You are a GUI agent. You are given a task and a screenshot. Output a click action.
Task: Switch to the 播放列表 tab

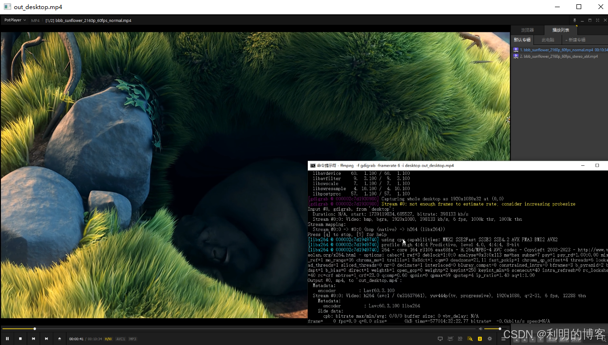[561, 30]
